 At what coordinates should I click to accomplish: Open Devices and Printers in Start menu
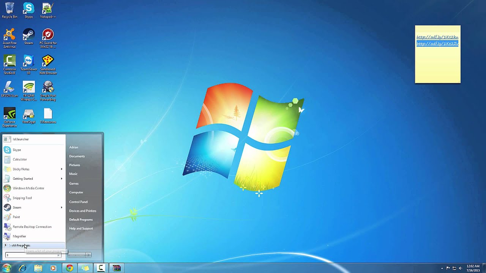(x=83, y=211)
